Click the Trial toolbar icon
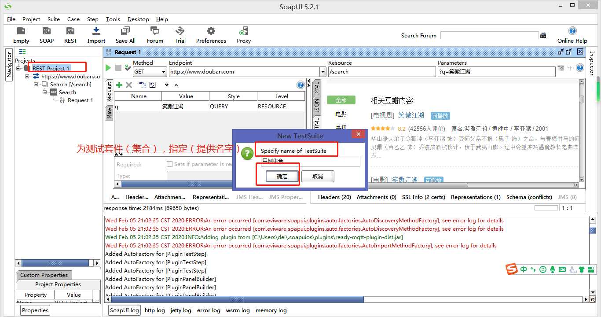The height and width of the screenshot is (317, 601). 180,31
